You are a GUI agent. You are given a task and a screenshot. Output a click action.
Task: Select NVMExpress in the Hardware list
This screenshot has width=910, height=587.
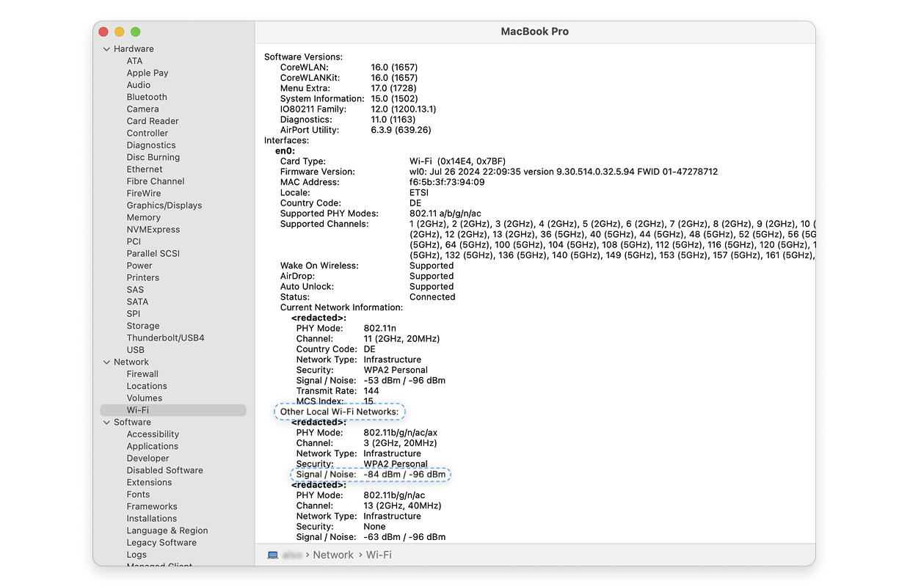coord(153,230)
